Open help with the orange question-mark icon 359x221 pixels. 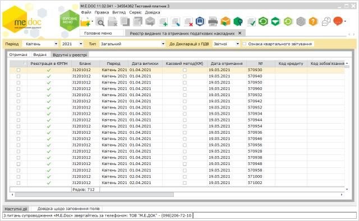click(x=313, y=21)
